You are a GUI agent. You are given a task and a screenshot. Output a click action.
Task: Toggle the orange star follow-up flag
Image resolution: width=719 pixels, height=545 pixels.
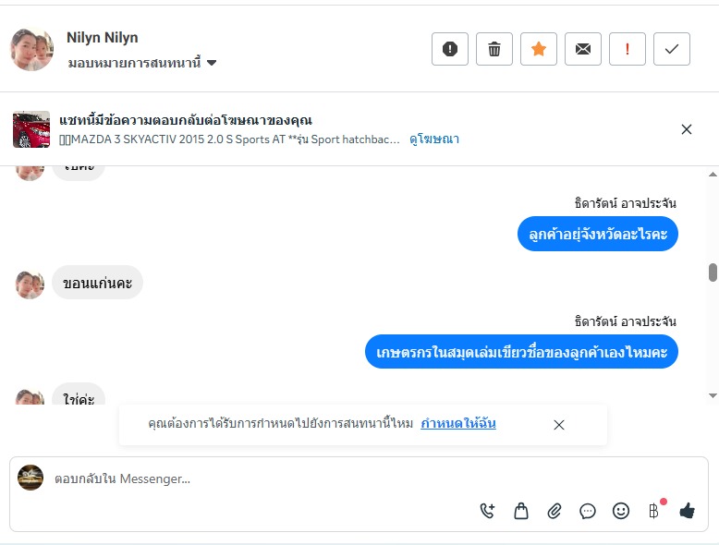[539, 49]
